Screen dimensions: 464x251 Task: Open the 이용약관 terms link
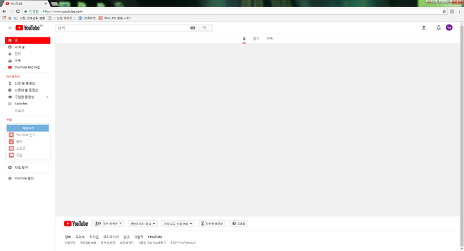(x=70, y=243)
